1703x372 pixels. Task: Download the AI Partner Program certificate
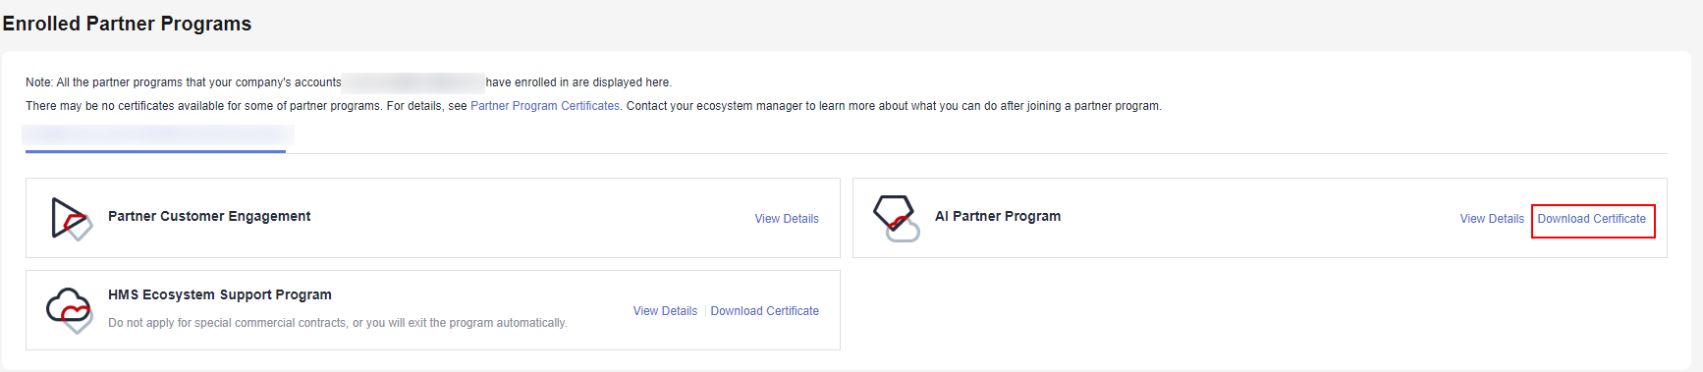[x=1592, y=219]
